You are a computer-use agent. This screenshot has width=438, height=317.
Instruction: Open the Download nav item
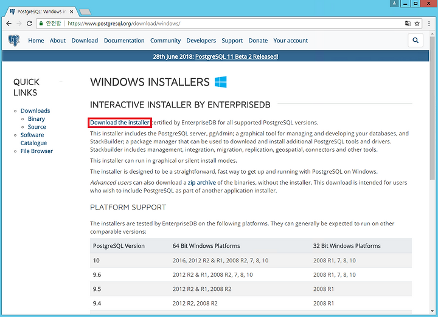coord(85,41)
